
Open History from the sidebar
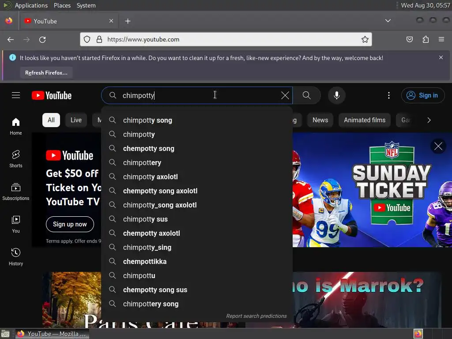point(16,257)
